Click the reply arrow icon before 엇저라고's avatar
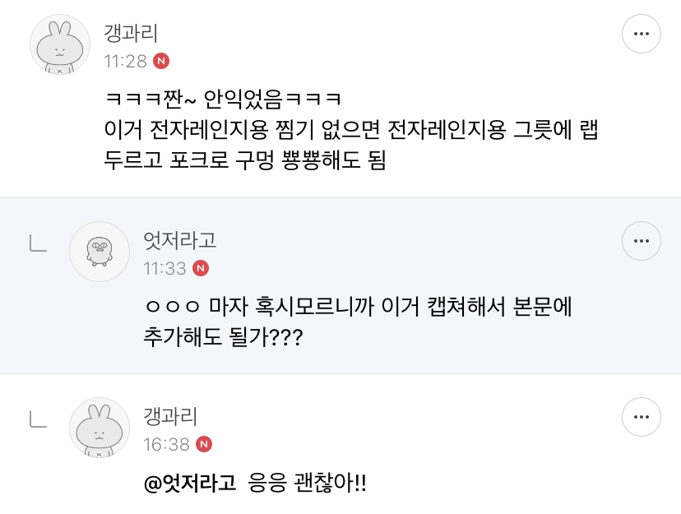681x514 pixels. point(39,243)
